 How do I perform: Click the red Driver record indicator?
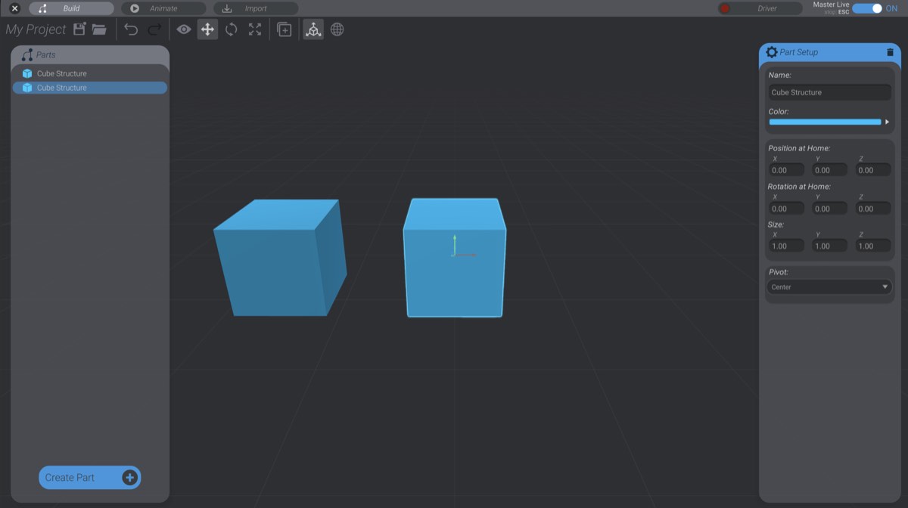726,8
